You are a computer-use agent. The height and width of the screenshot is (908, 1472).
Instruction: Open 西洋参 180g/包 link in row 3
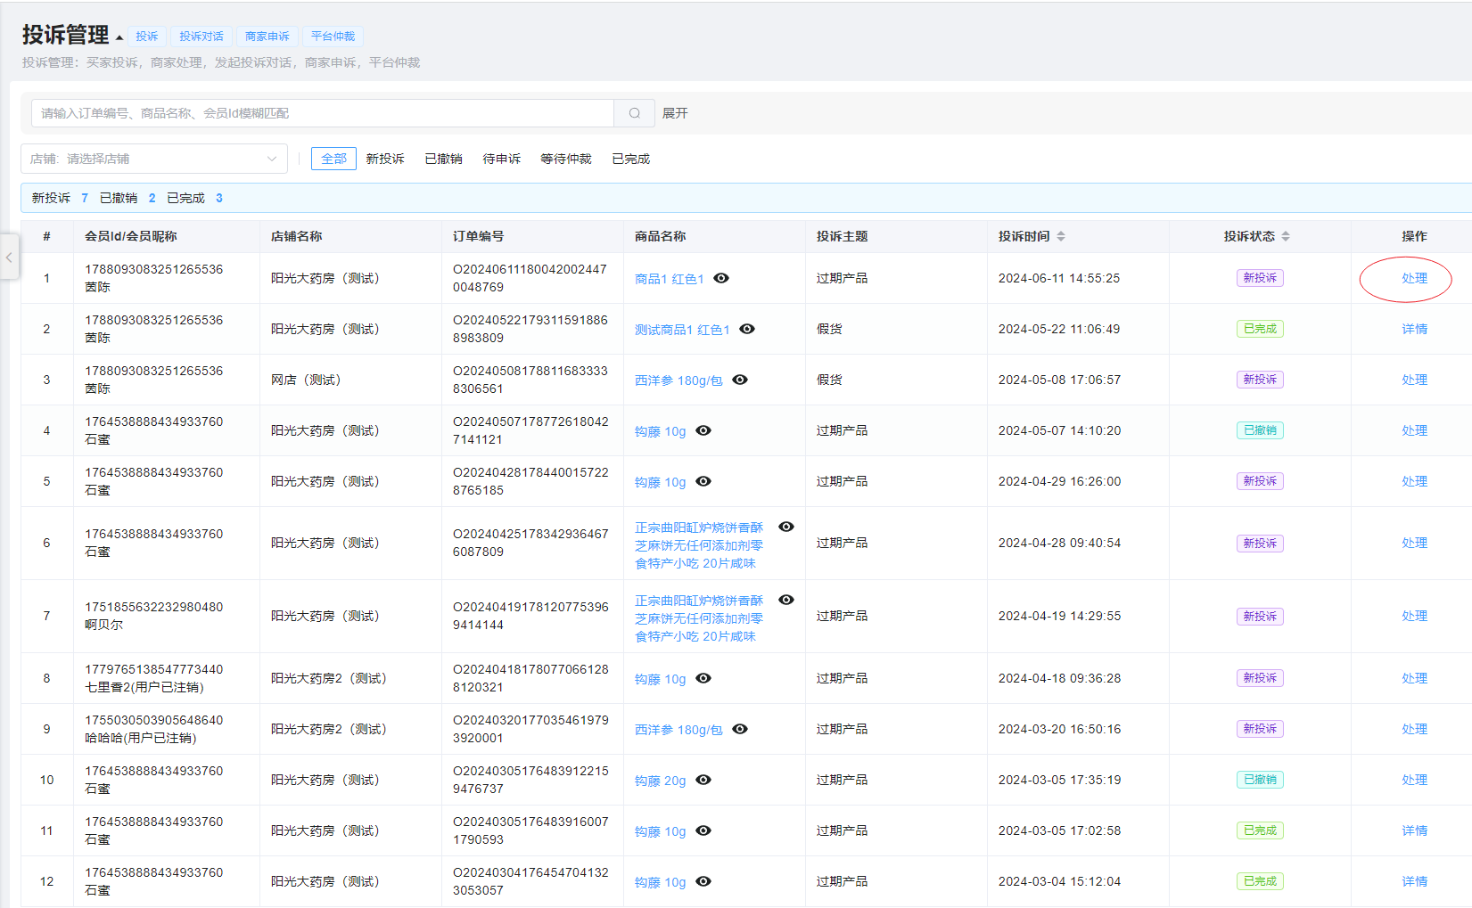click(678, 380)
